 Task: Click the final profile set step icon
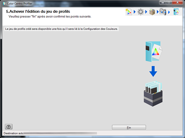[x=176, y=12]
